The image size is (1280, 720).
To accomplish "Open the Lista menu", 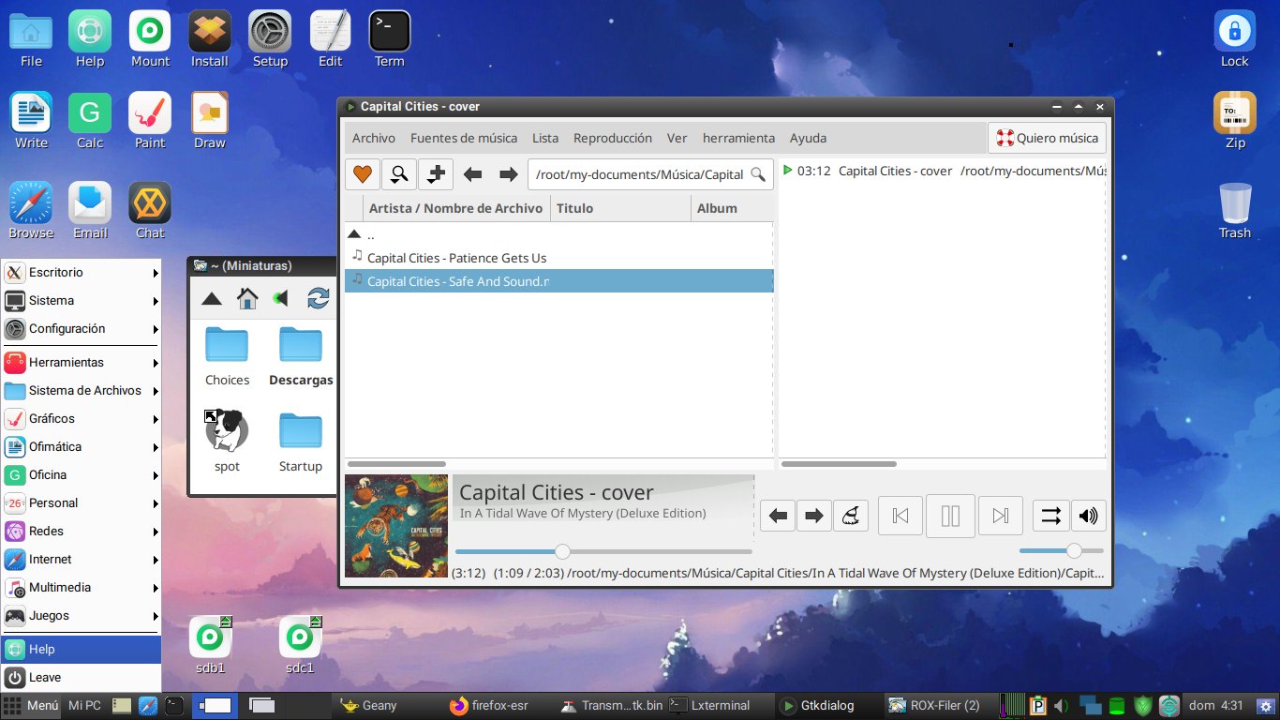I will tap(545, 138).
